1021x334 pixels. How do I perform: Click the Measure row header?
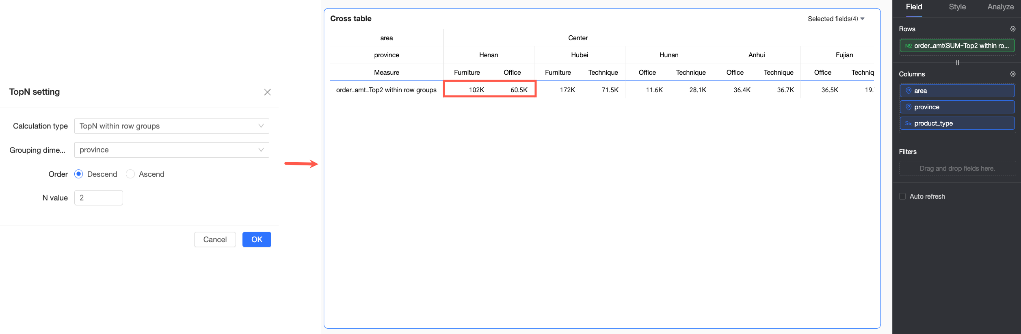(387, 72)
